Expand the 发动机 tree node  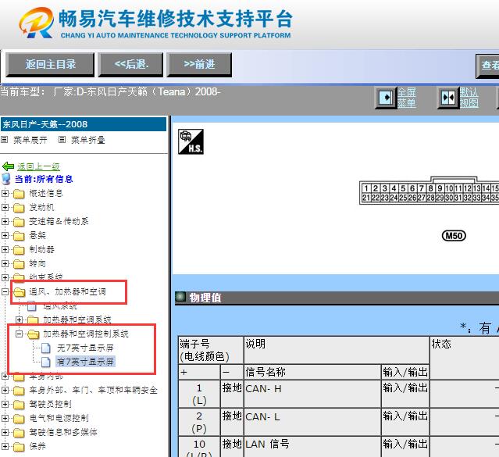click(x=5, y=207)
